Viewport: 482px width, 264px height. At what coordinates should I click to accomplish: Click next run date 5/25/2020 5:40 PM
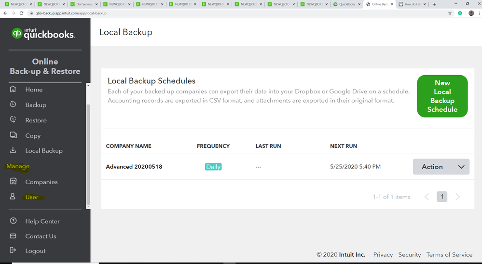[x=356, y=167]
